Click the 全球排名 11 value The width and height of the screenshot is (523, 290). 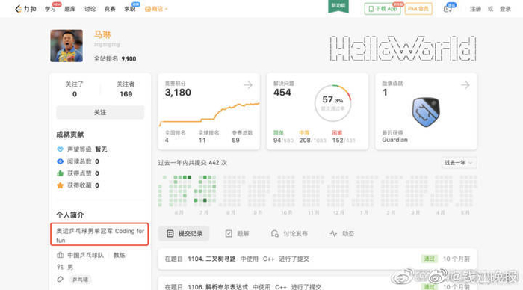[x=202, y=141]
